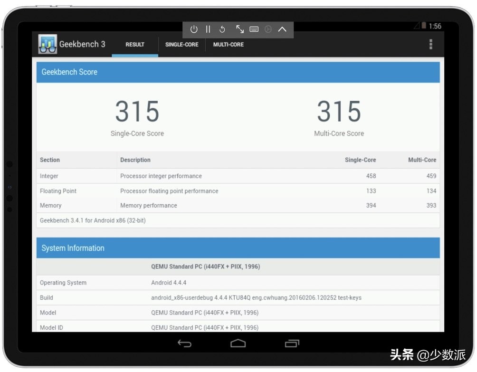The image size is (477, 372).
Task: Tap the Android back navigation button
Action: pos(185,343)
